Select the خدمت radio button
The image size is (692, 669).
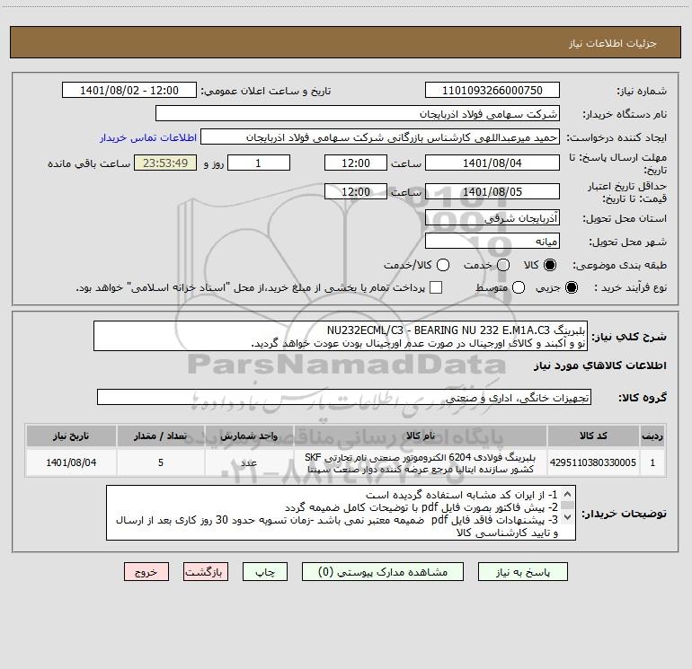(x=503, y=265)
